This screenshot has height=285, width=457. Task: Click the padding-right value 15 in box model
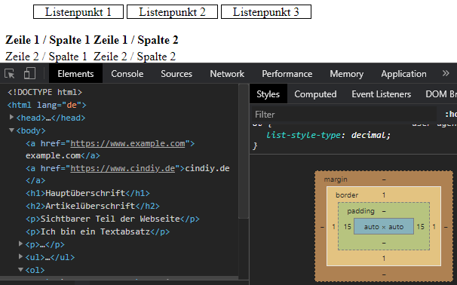(420, 227)
